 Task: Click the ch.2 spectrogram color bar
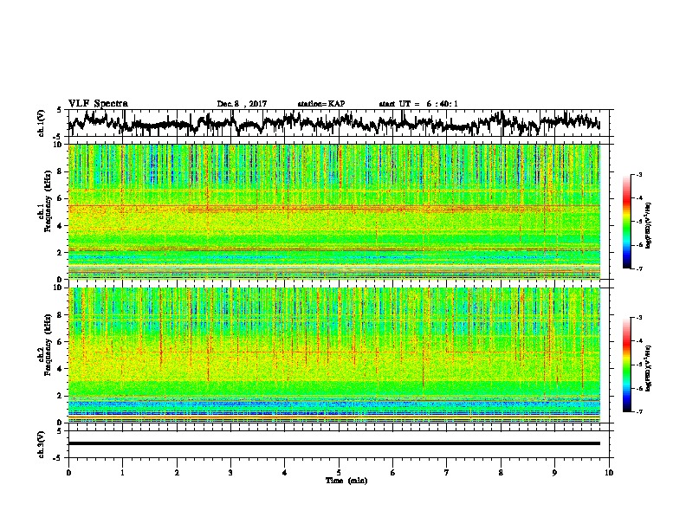[x=626, y=365]
